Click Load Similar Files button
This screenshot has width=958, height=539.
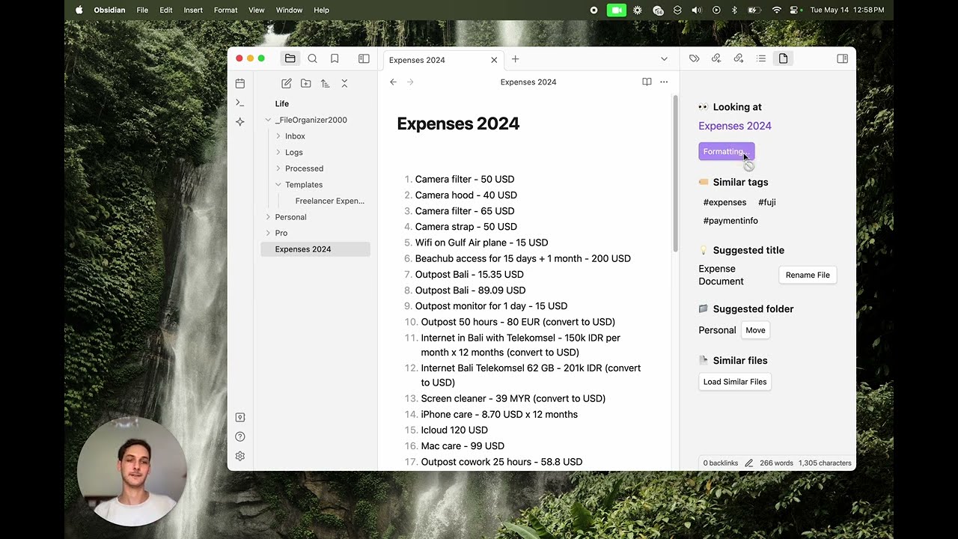pos(735,382)
